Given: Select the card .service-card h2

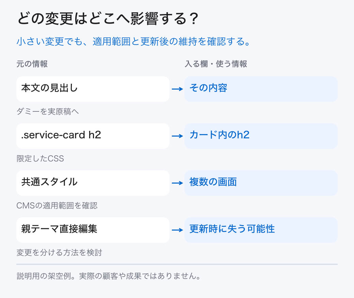Looking at the screenshot, I should pos(93,136).
